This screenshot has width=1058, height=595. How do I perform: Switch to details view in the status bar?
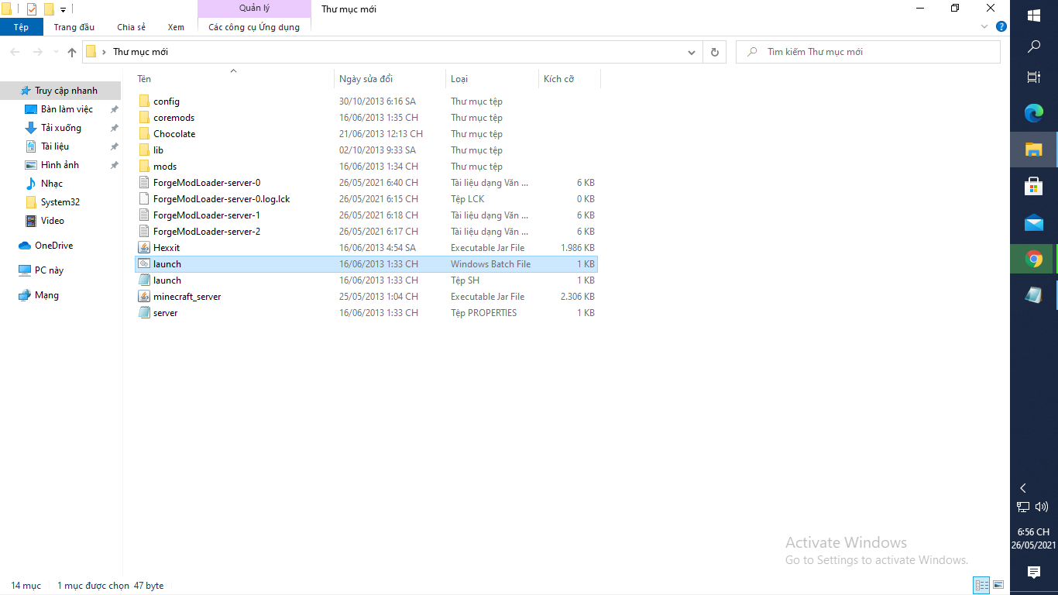982,585
